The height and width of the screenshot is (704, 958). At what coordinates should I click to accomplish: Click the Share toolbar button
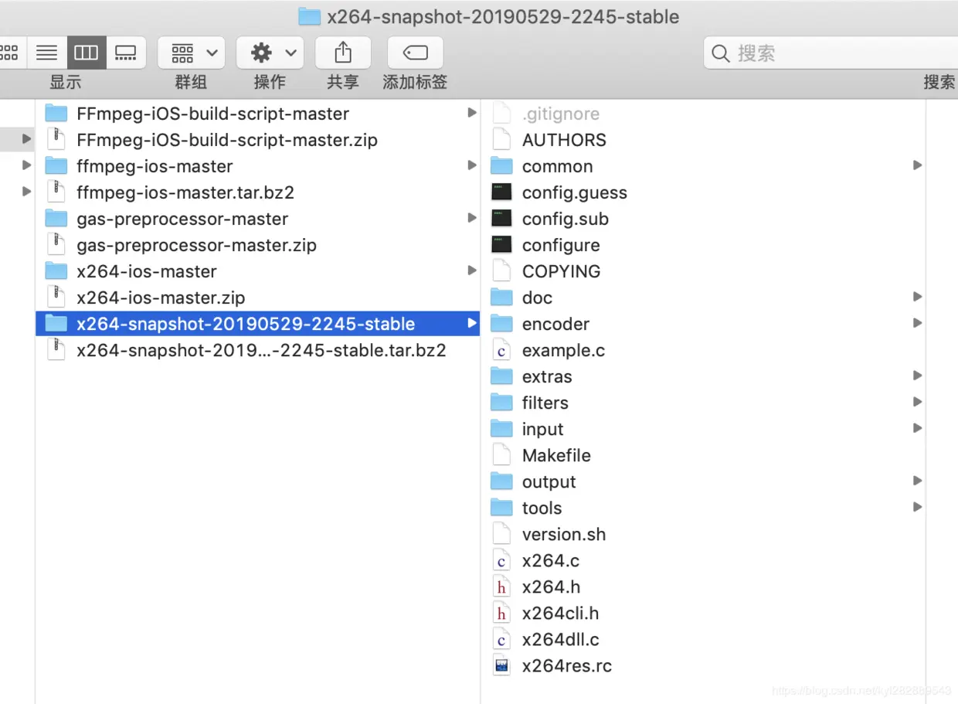click(342, 53)
